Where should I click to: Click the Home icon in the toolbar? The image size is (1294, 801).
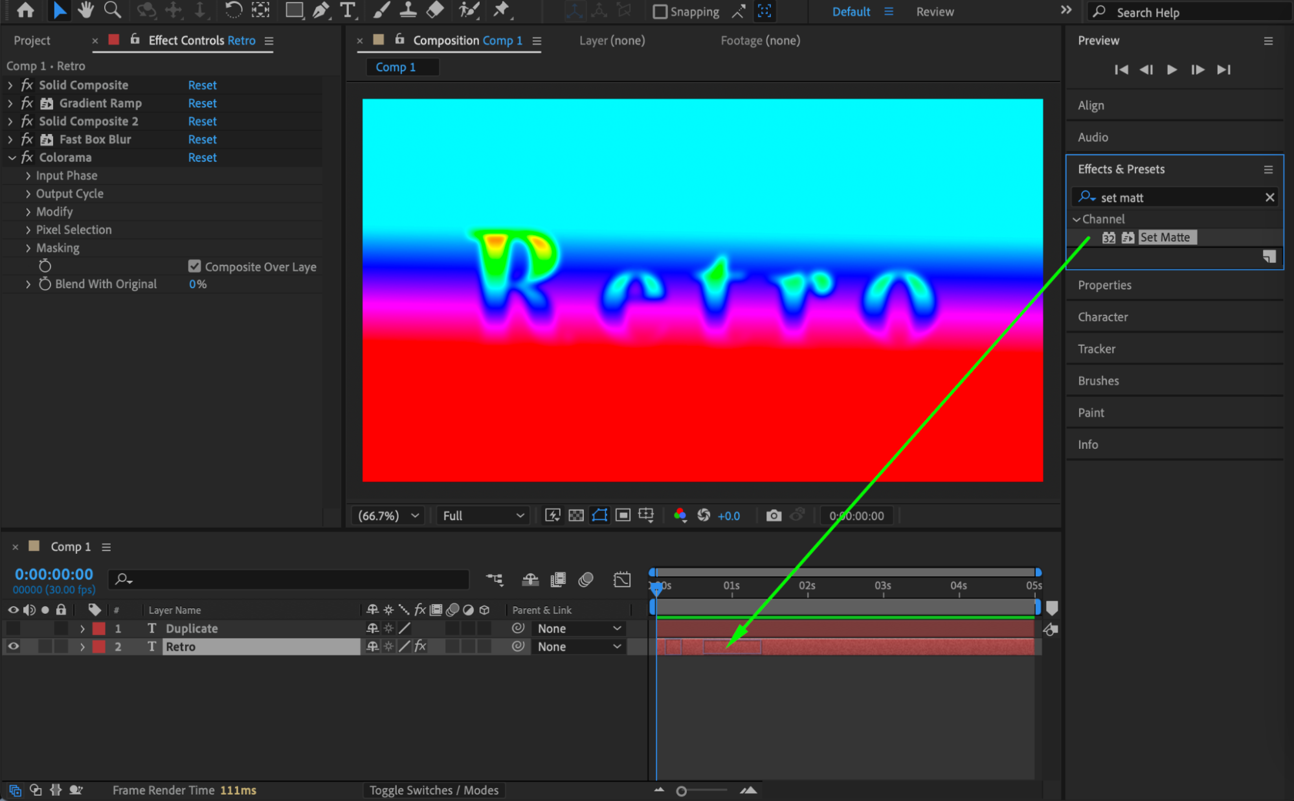(x=25, y=10)
